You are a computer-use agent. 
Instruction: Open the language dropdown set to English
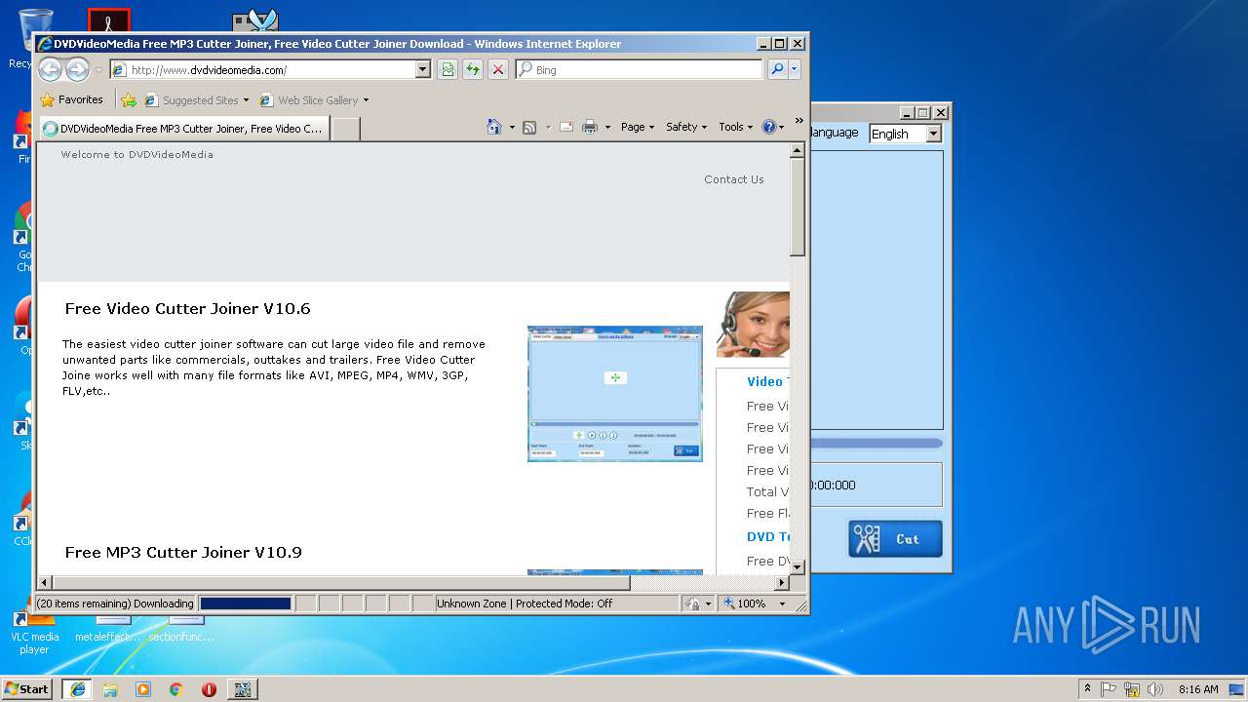[x=905, y=134]
